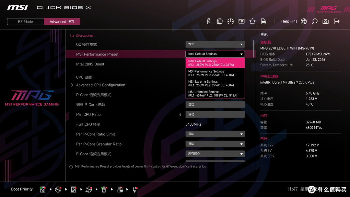Viewport: 350px width, 197px height.
Task: Open the CPU chip overclocking shortcut icon
Action: 219,21
